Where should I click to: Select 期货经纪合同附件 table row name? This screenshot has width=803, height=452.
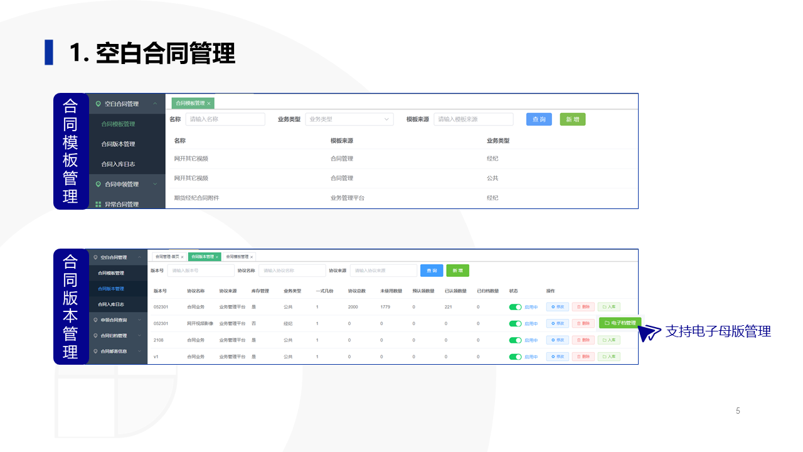(197, 198)
